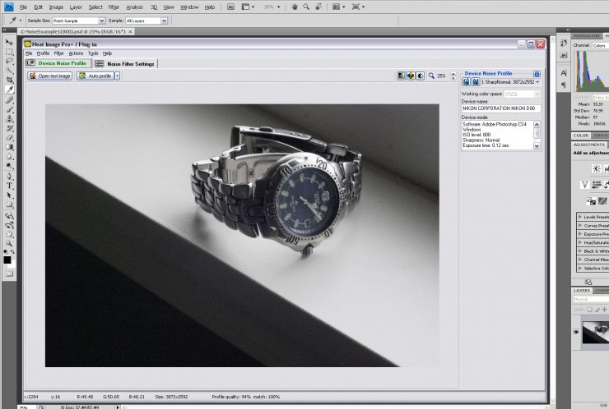Viewport: 609px width, 409px height.
Task: Open the SharpNormal profile dropdown
Action: click(537, 82)
